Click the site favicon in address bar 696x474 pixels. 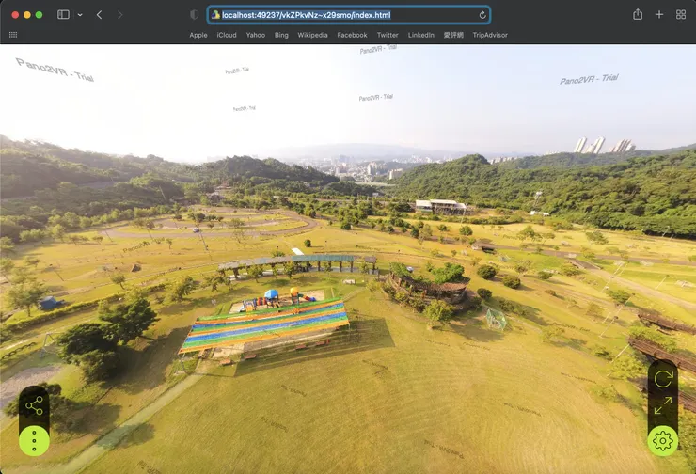(x=215, y=15)
